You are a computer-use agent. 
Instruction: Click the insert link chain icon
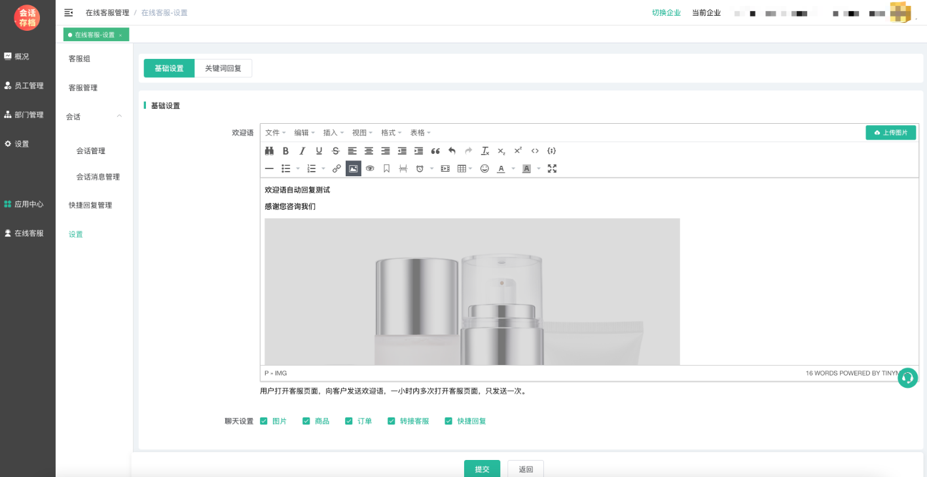click(336, 168)
